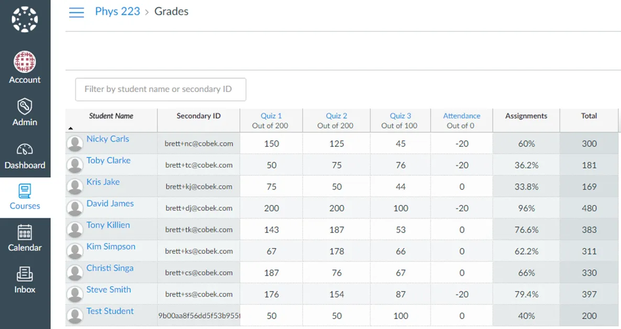This screenshot has height=329, width=621.
Task: Click Christi Singa's total 330
Action: click(x=589, y=273)
